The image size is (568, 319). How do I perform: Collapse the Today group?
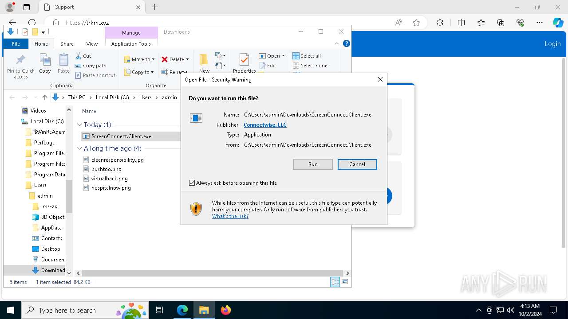pos(80,125)
